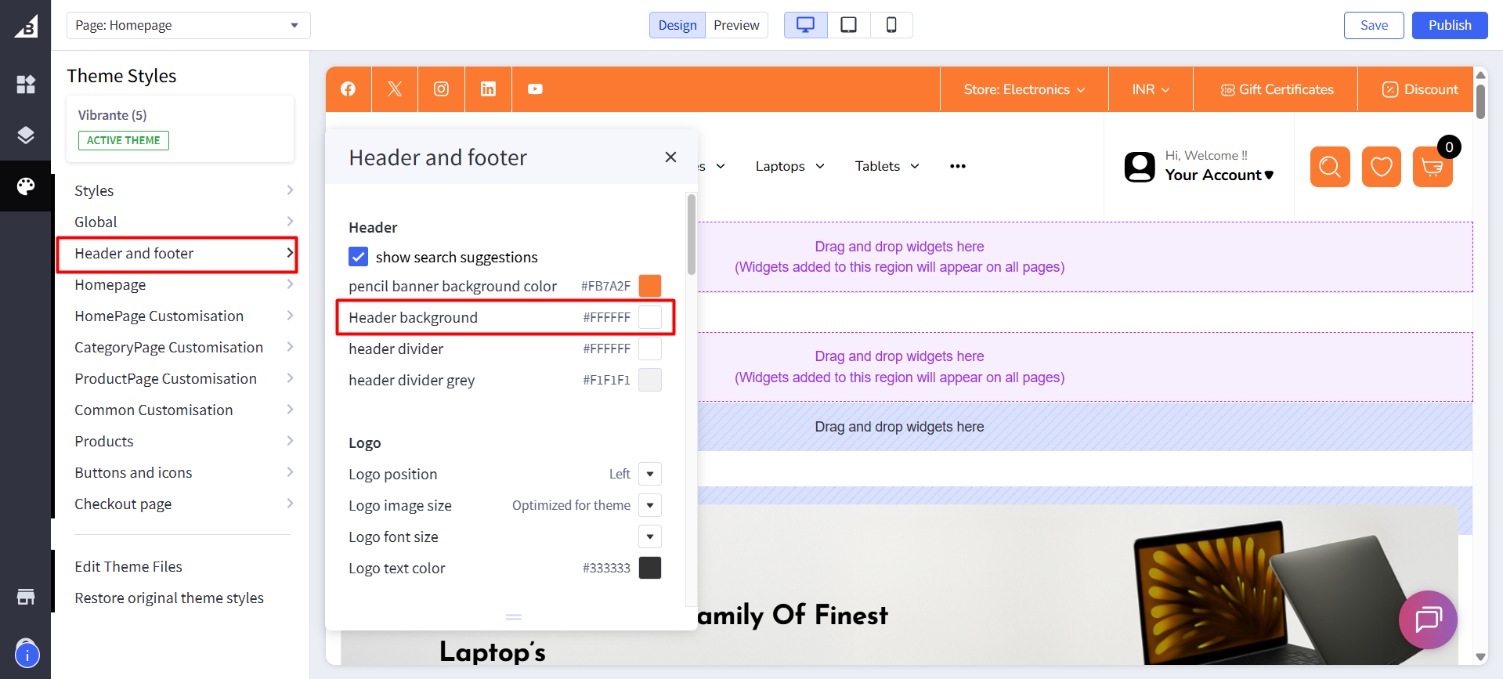Open the Page: Homepage selector
The width and height of the screenshot is (1503, 679).
189,25
